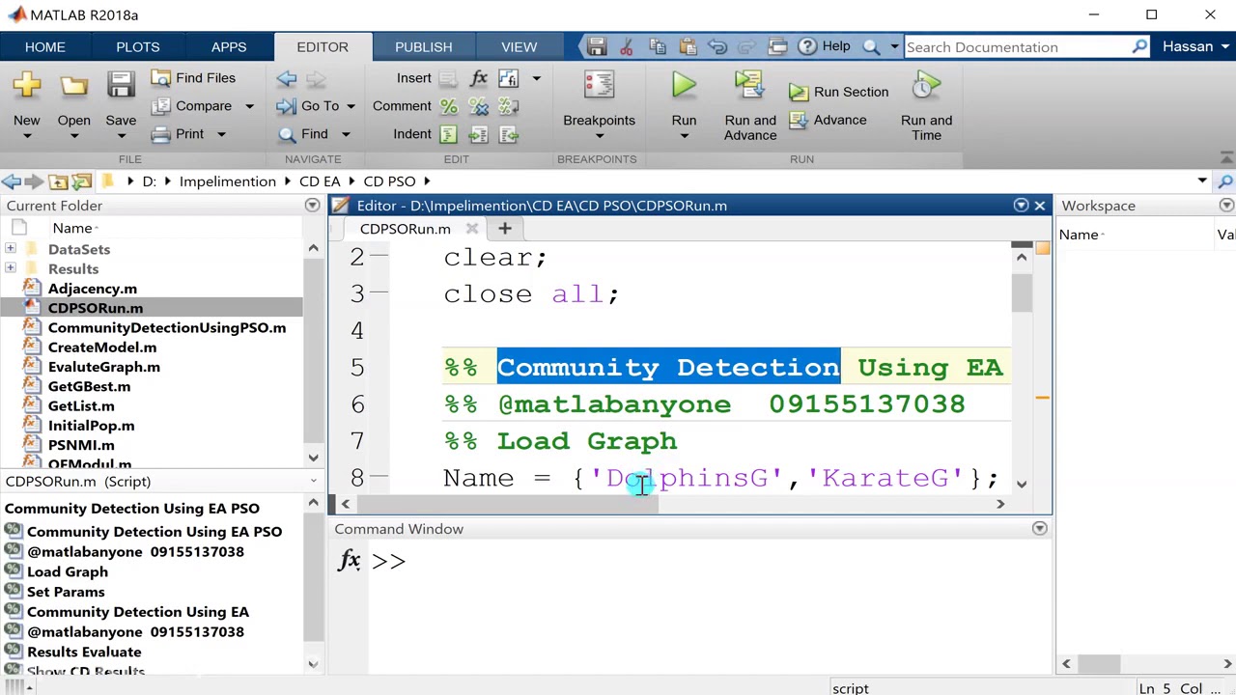Open the Save dropdown arrow
Viewport: 1236px width, 695px height.
[121, 136]
